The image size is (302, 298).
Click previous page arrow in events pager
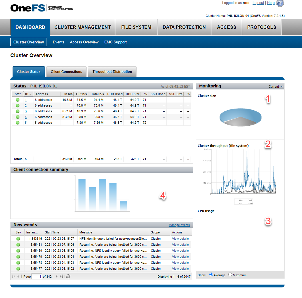(x=18, y=276)
